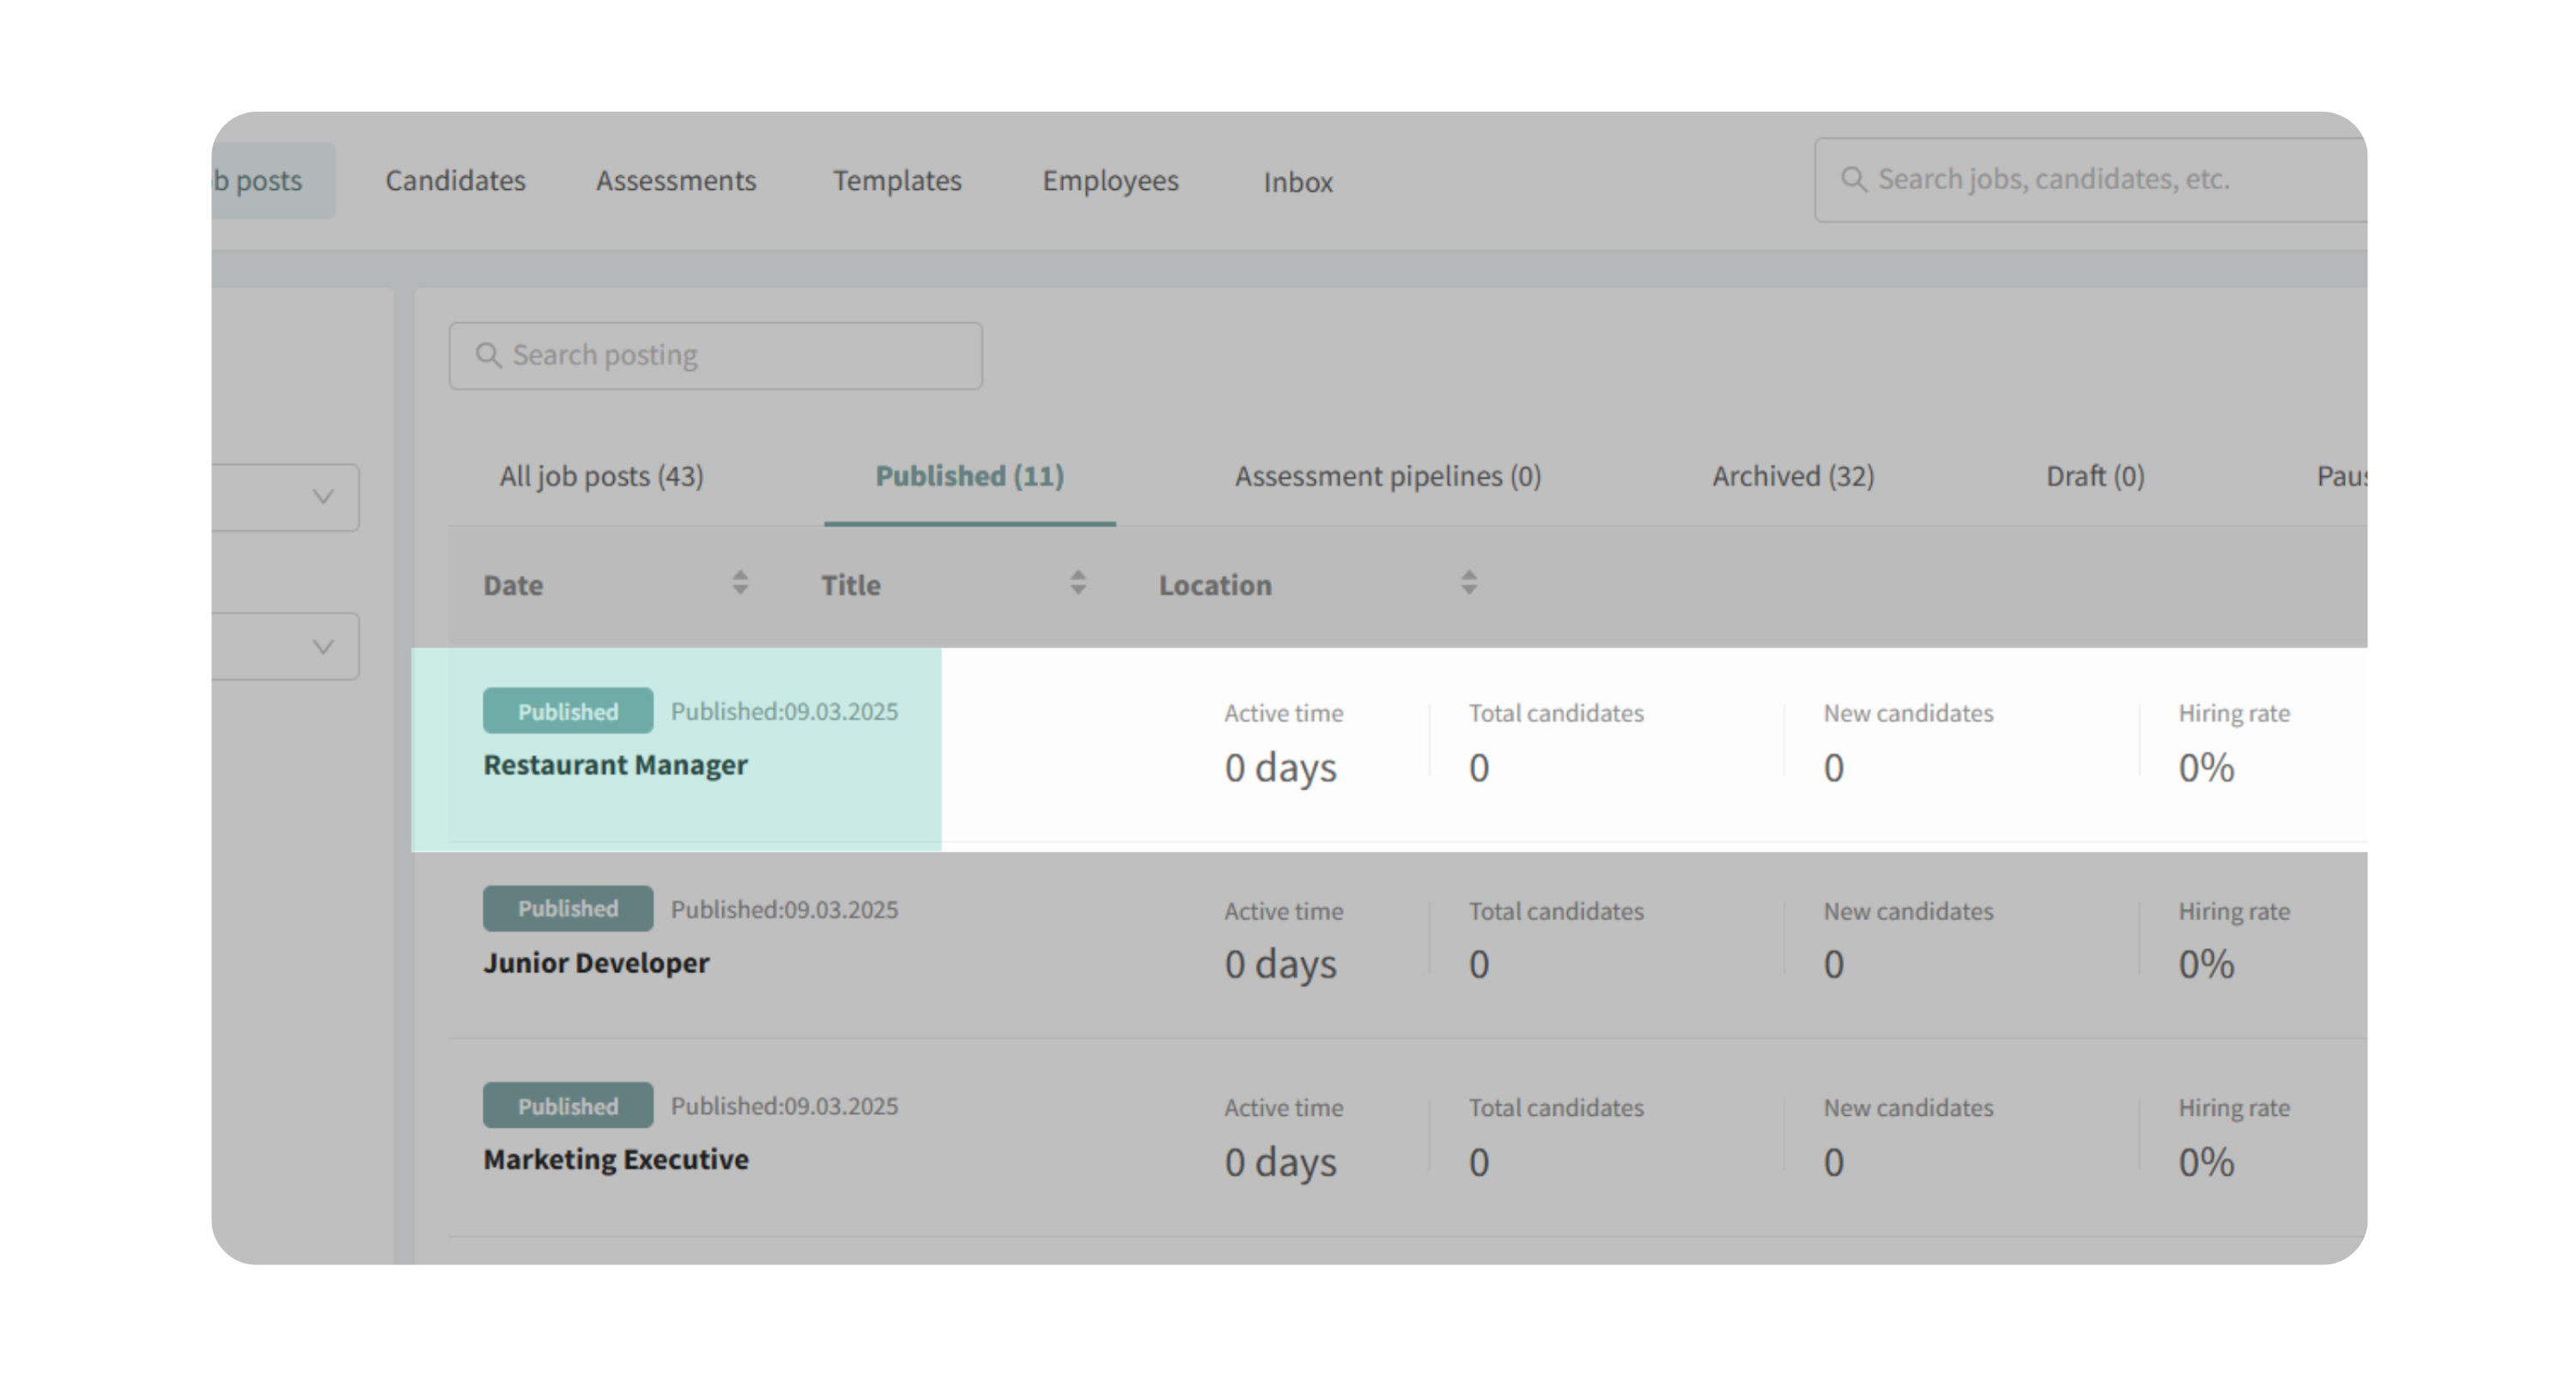
Task: Open the Junior Developer job post
Action: (596, 963)
